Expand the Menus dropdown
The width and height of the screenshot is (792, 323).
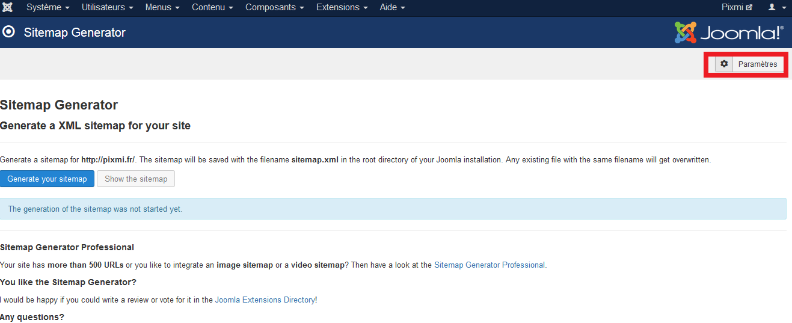[162, 8]
